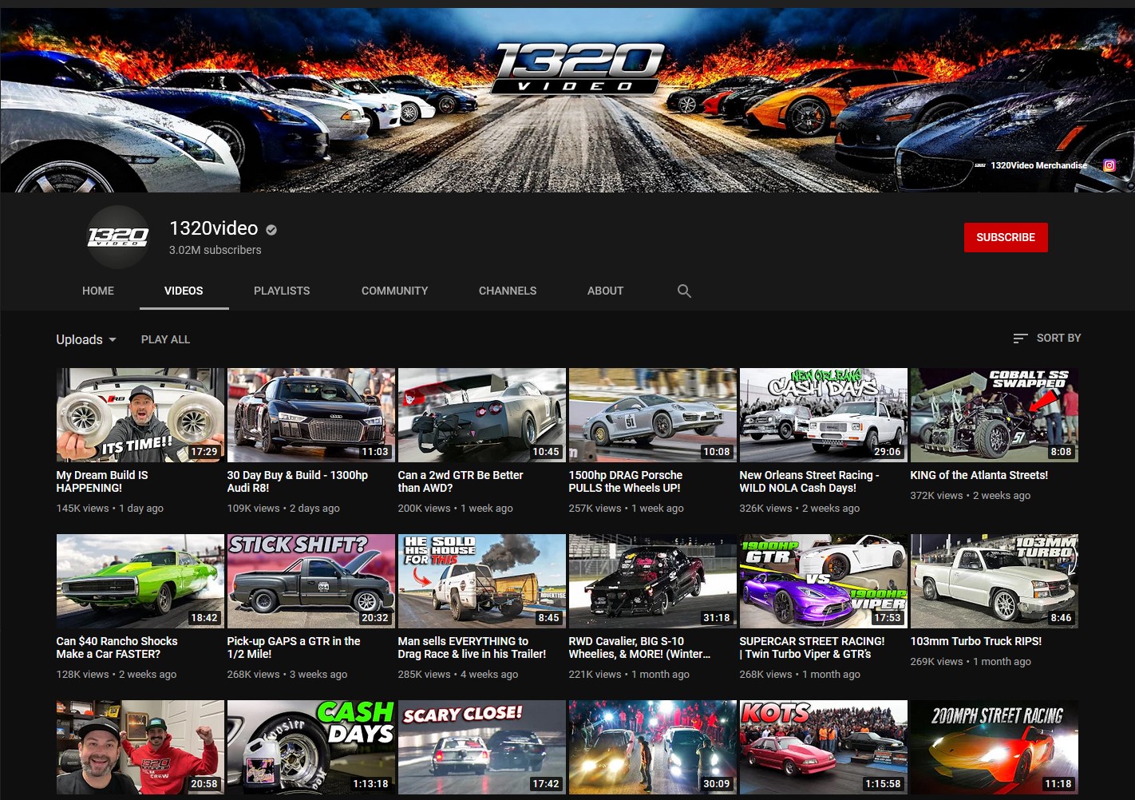
Task: Play the 10:45 GTR thumbnail
Action: (x=482, y=415)
